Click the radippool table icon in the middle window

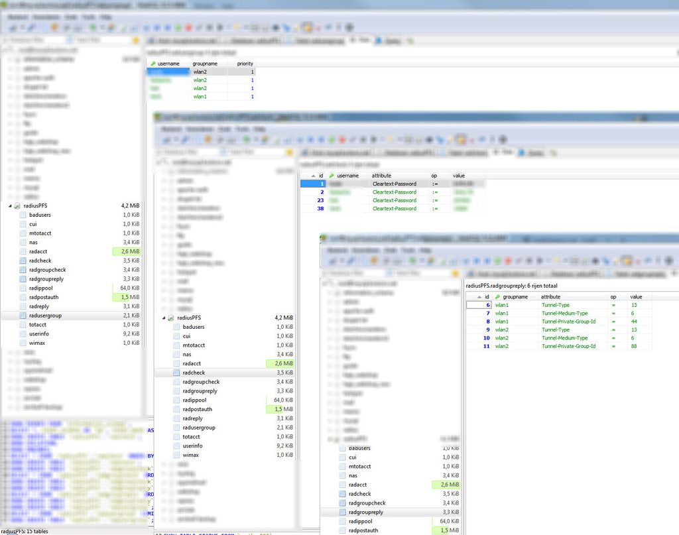176,400
